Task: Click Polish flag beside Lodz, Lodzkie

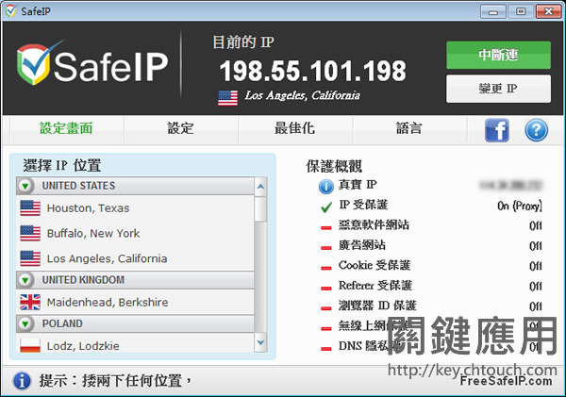Action: (30, 345)
